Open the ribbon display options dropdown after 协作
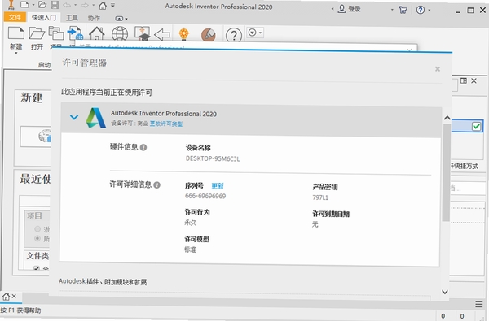 coord(121,19)
